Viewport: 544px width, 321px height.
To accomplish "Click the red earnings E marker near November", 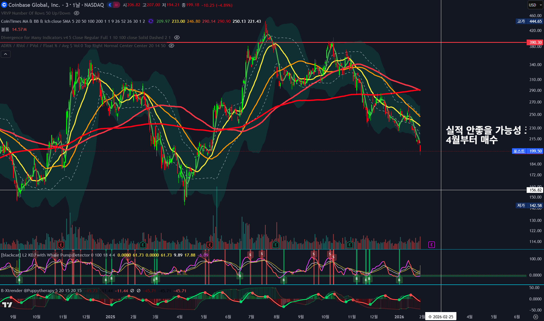I will [x=61, y=245].
